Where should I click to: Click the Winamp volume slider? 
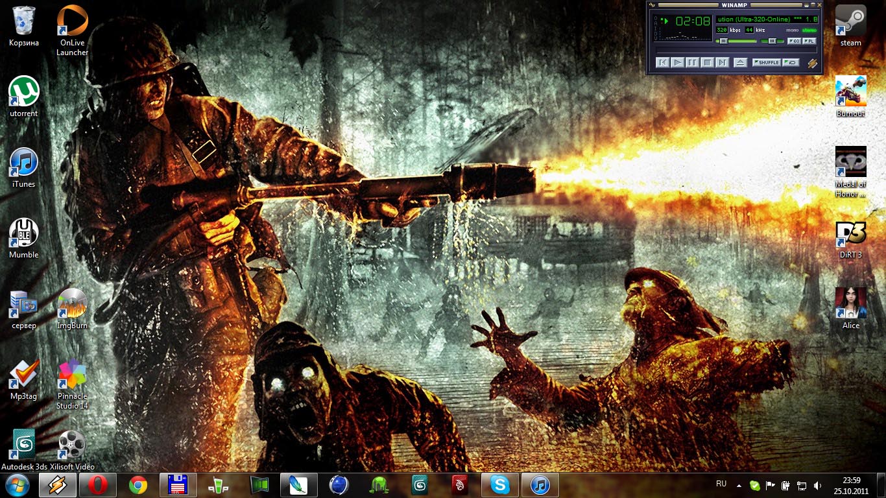[x=737, y=41]
